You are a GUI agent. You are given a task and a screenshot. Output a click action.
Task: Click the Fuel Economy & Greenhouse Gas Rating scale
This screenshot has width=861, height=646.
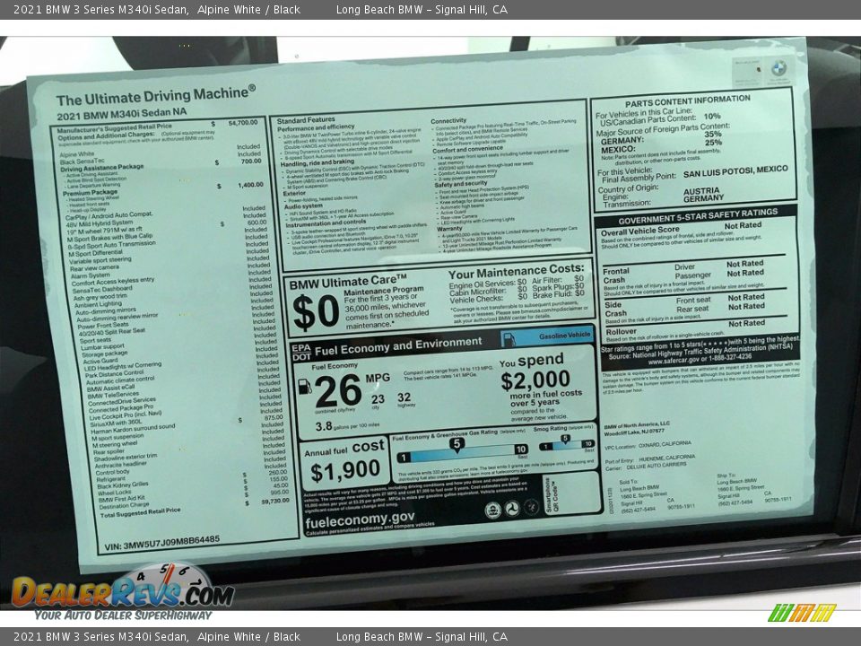(x=461, y=454)
